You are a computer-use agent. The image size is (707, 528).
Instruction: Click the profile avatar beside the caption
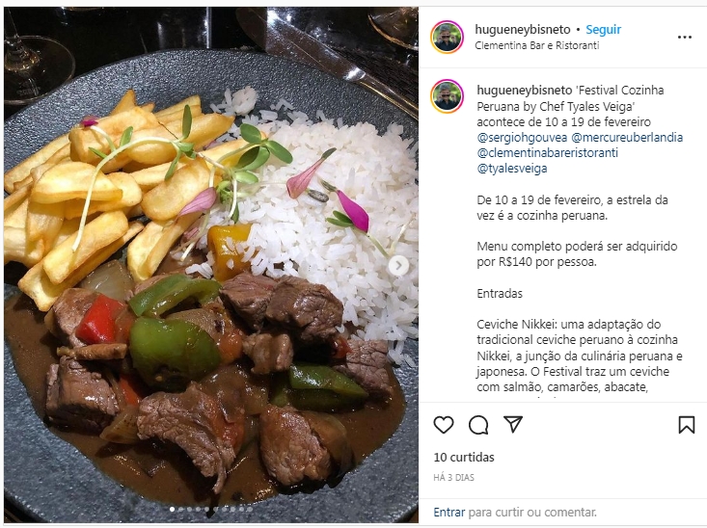tap(447, 96)
